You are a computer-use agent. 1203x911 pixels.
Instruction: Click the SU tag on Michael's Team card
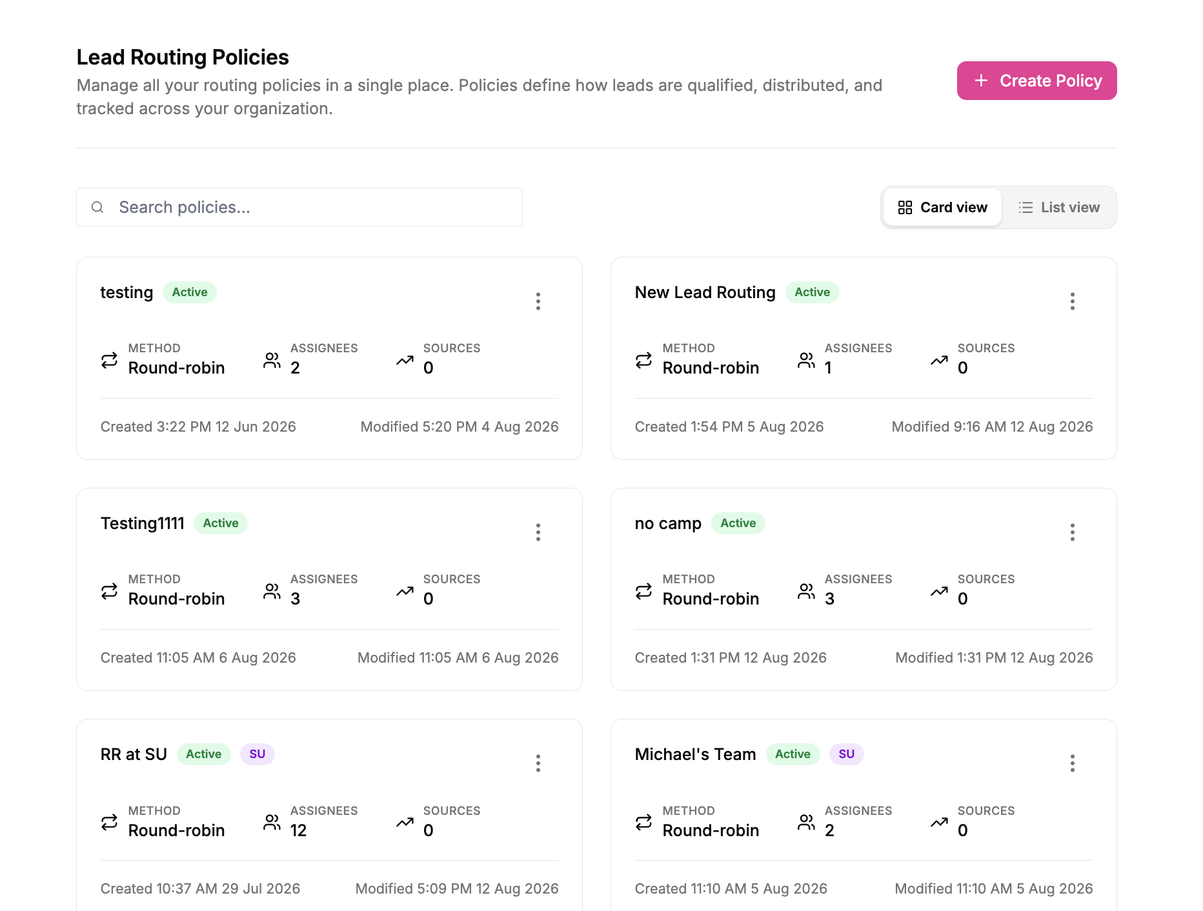(x=847, y=754)
